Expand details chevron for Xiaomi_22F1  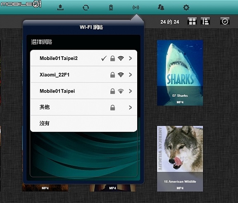point(130,75)
